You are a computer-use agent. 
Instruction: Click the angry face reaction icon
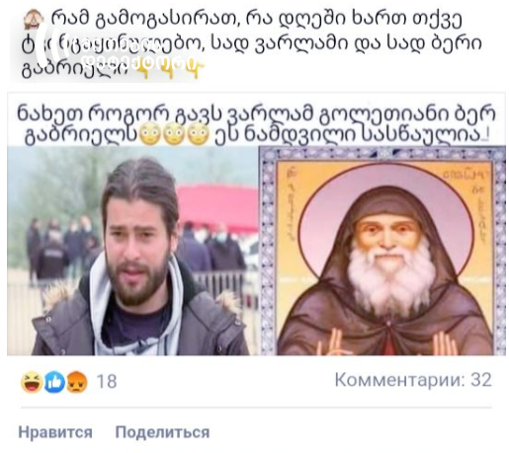point(77,382)
